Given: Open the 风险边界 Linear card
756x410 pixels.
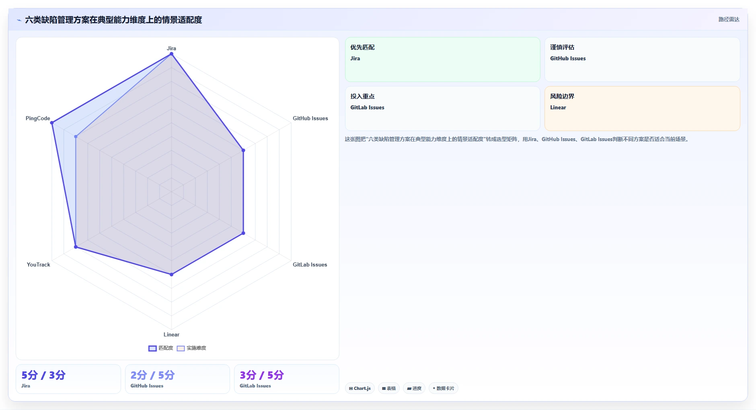Looking at the screenshot, I should click(642, 109).
